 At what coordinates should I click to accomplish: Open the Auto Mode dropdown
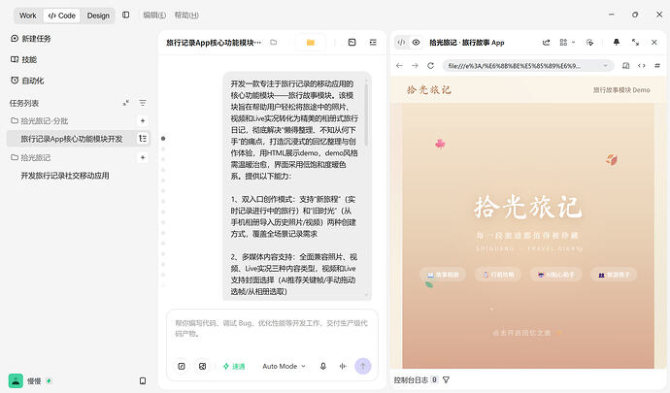tap(284, 366)
